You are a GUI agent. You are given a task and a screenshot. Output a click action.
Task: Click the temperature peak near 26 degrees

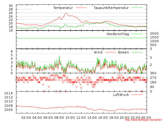tap(66, 13)
